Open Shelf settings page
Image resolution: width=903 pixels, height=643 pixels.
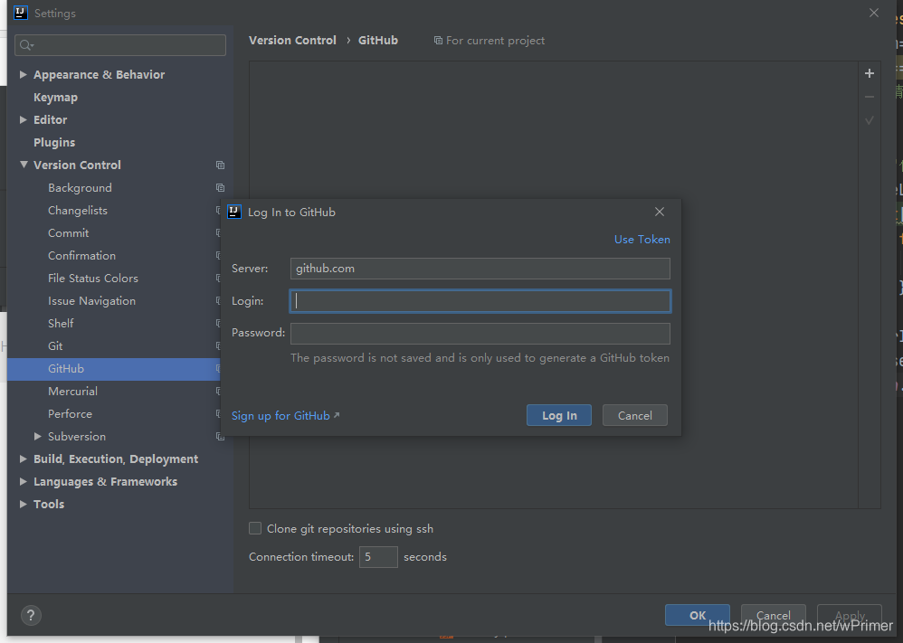click(x=61, y=323)
